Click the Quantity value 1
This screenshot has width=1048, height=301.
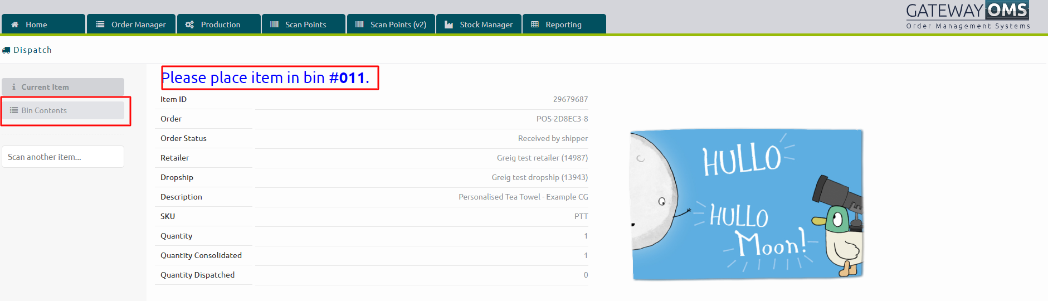[x=586, y=236]
